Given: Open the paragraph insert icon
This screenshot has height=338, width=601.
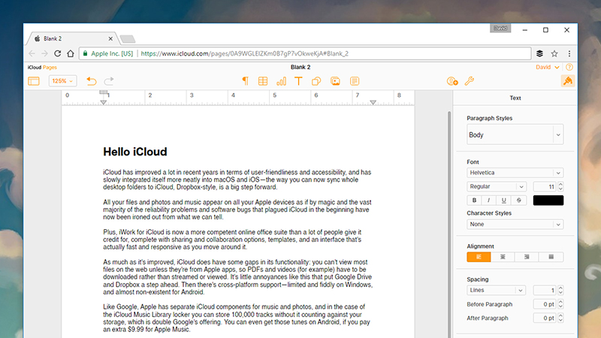Looking at the screenshot, I should (x=246, y=81).
